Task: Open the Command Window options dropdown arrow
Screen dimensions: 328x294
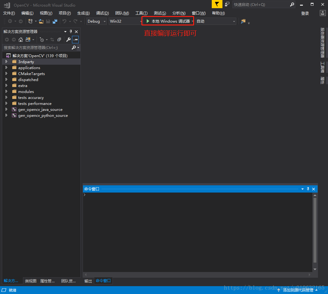Action: click(303, 189)
